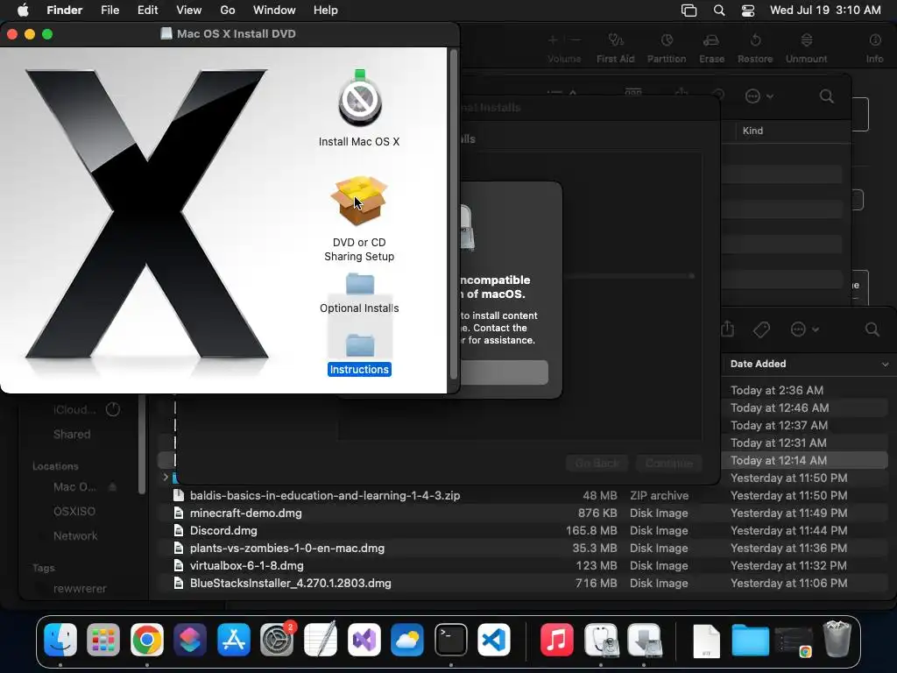Select plants-vs-zombies-1-0-en-mac.dmg file
Image resolution: width=897 pixels, height=673 pixels.
tap(522, 549)
